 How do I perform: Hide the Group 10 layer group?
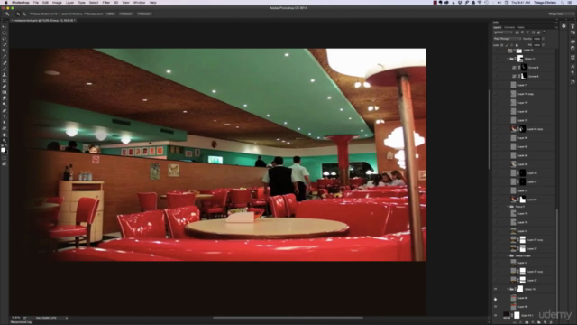[x=495, y=289]
